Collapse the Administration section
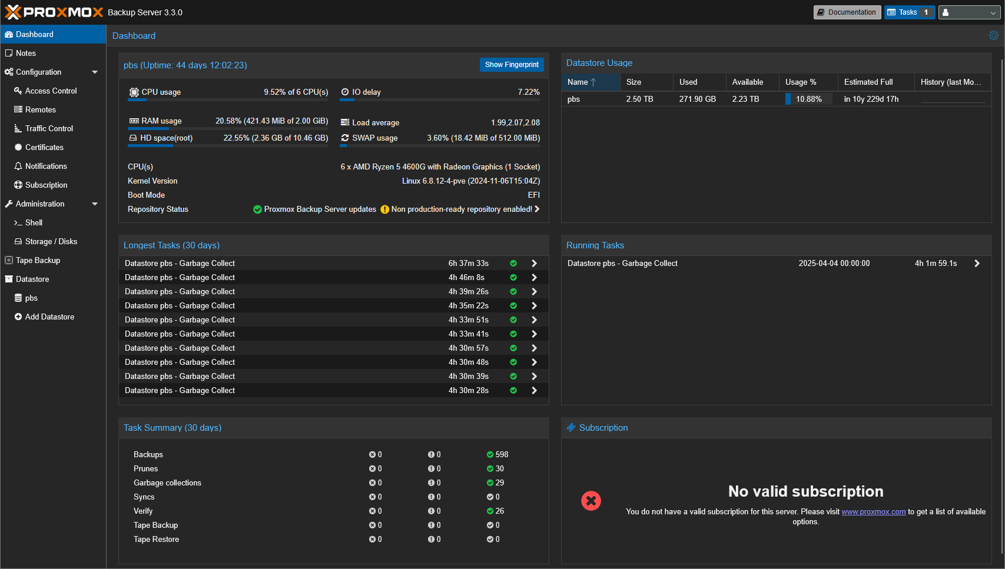Viewport: 1005px width, 569px height. click(95, 204)
